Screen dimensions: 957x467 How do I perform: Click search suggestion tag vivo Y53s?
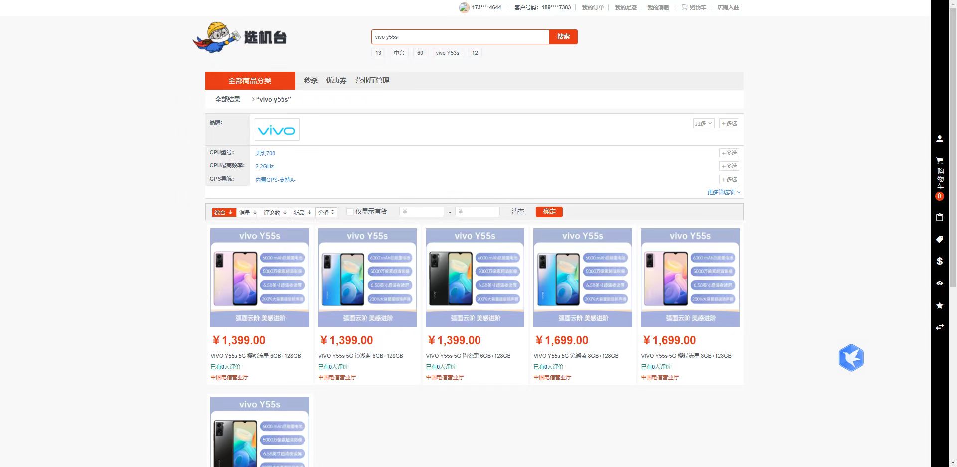(448, 53)
